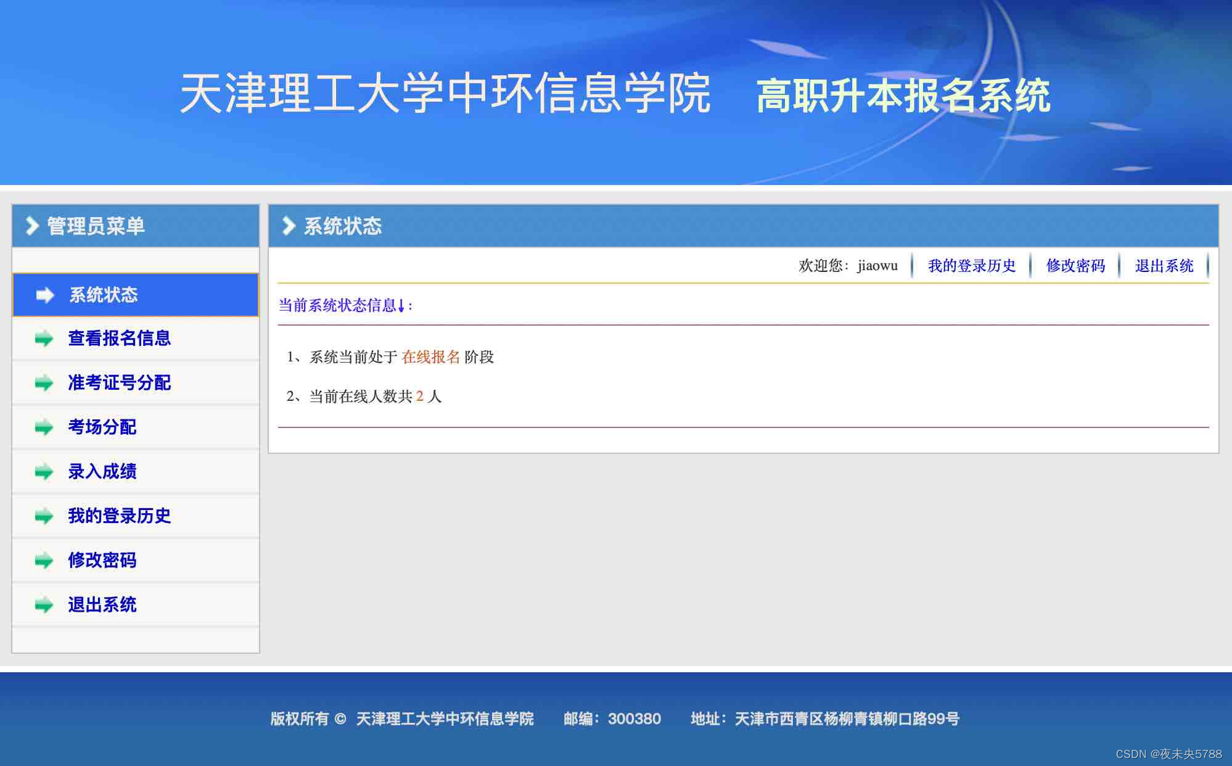
Task: Click the white arrow icon beside 系统状态
Action: tap(45, 295)
